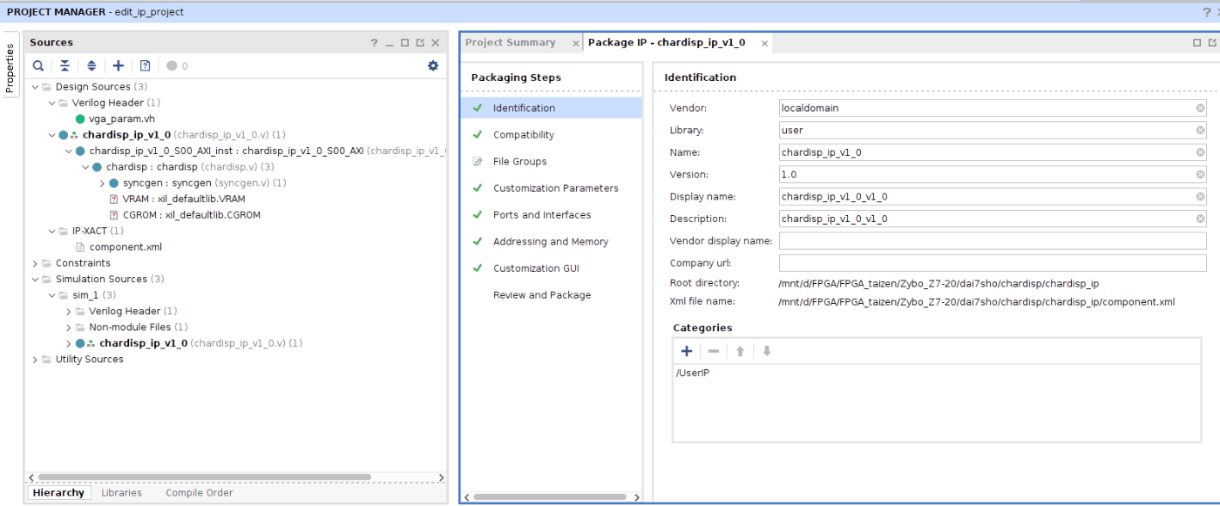The image size is (1220, 506).
Task: Switch to Libraries view tab
Action: (x=121, y=493)
